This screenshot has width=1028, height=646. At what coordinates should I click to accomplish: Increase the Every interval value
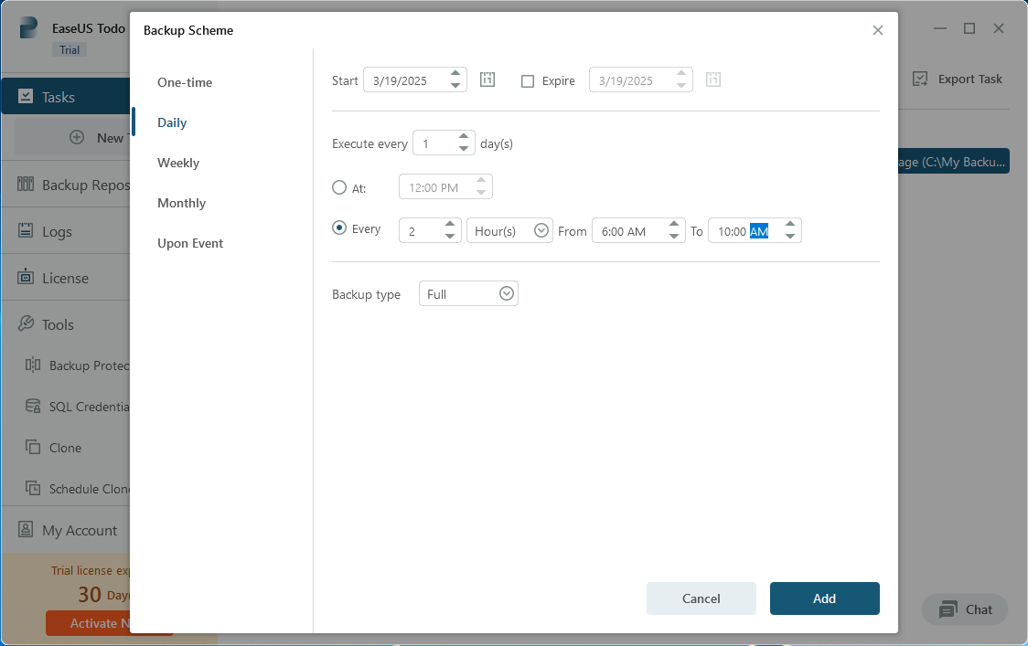(x=450, y=224)
